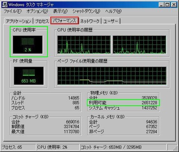Open the ファイル(F) menu
This screenshot has width=179, height=152.
13,11
